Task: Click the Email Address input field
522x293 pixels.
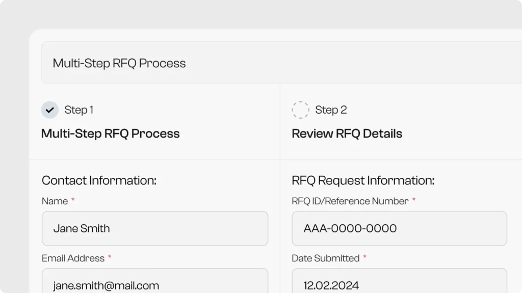Action: click(155, 283)
